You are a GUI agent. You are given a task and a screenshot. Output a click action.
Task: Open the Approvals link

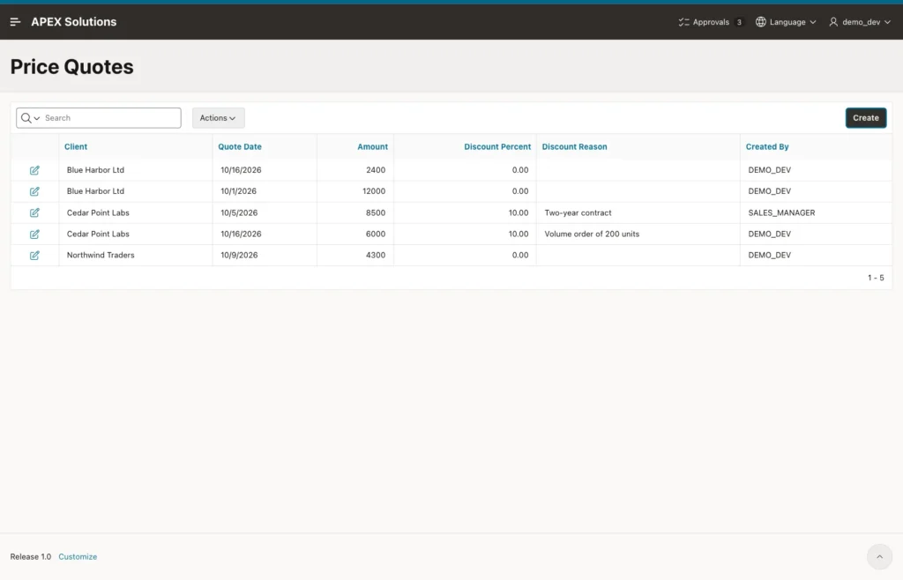711,22
